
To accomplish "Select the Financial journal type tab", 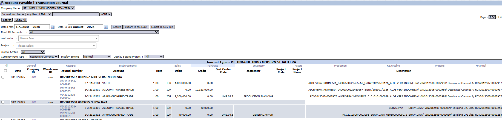I will [x=481, y=66].
